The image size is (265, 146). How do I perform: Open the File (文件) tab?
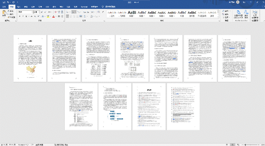[4, 7]
